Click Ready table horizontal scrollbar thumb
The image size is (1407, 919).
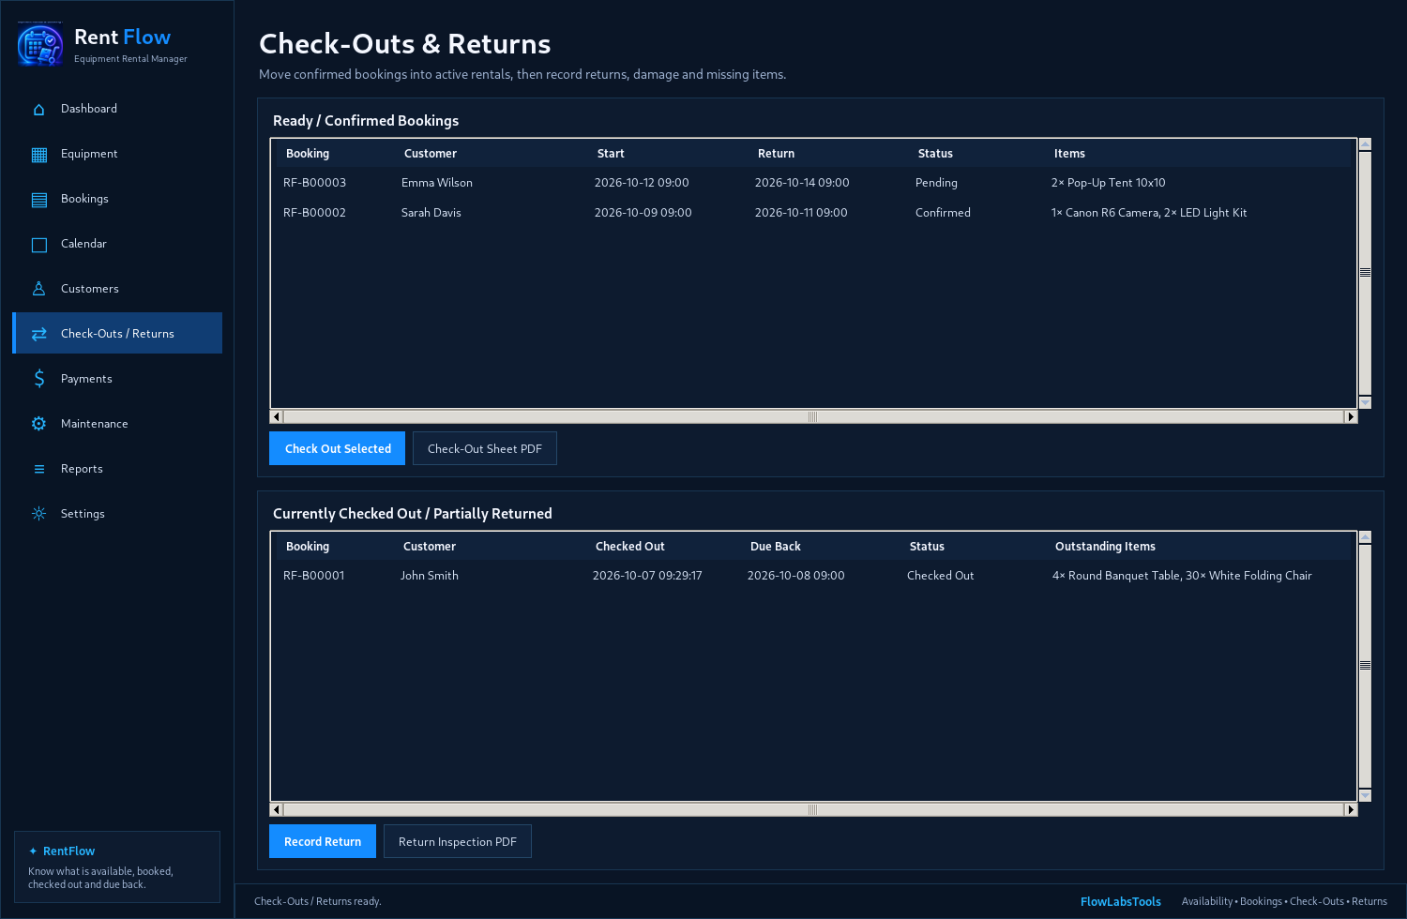(813, 416)
